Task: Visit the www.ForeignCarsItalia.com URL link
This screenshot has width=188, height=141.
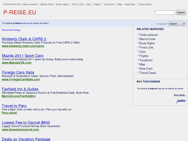Action: click(x=21, y=79)
